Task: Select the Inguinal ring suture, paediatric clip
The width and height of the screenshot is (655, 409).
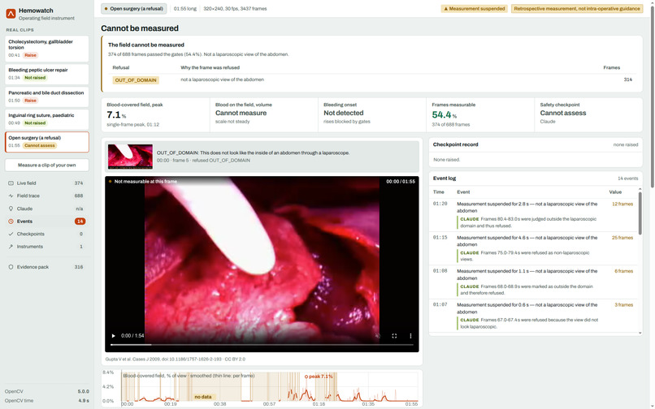Action: (x=47, y=119)
